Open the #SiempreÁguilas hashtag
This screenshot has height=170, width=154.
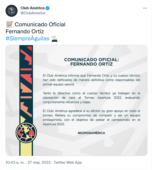[28, 38]
